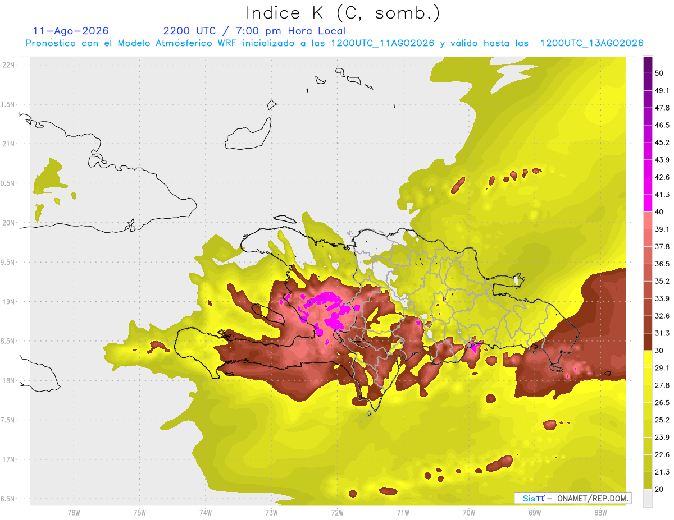Select the light gray swatch below 20

[648, 498]
